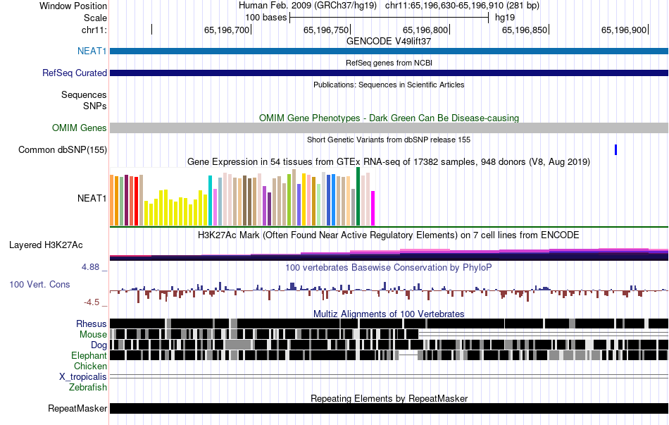Click the 65,196,750 ruler coordinate
The image size is (669, 425).
326,30
